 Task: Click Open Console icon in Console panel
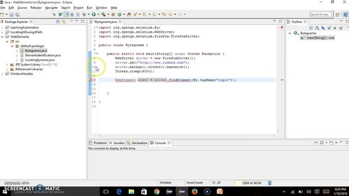pos(332,143)
